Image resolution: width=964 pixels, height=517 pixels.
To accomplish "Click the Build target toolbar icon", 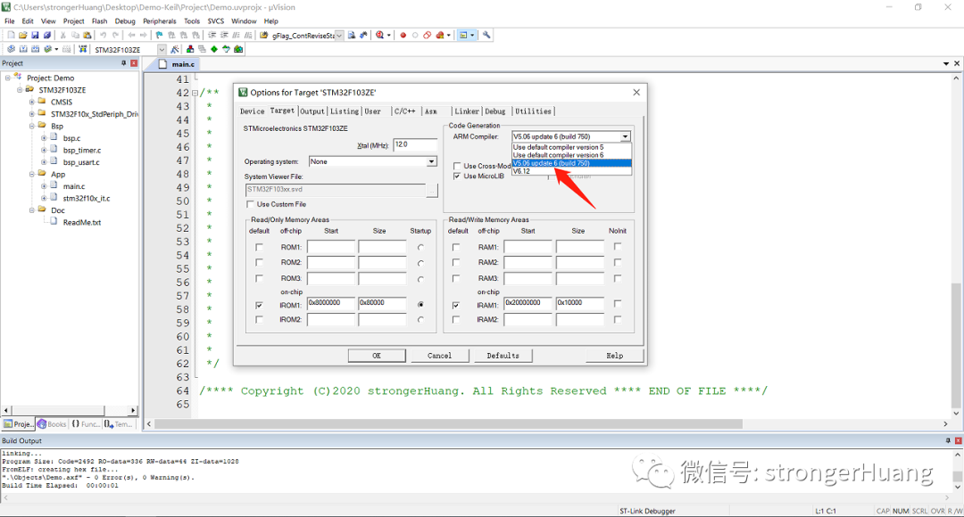I will pyautogui.click(x=23, y=49).
